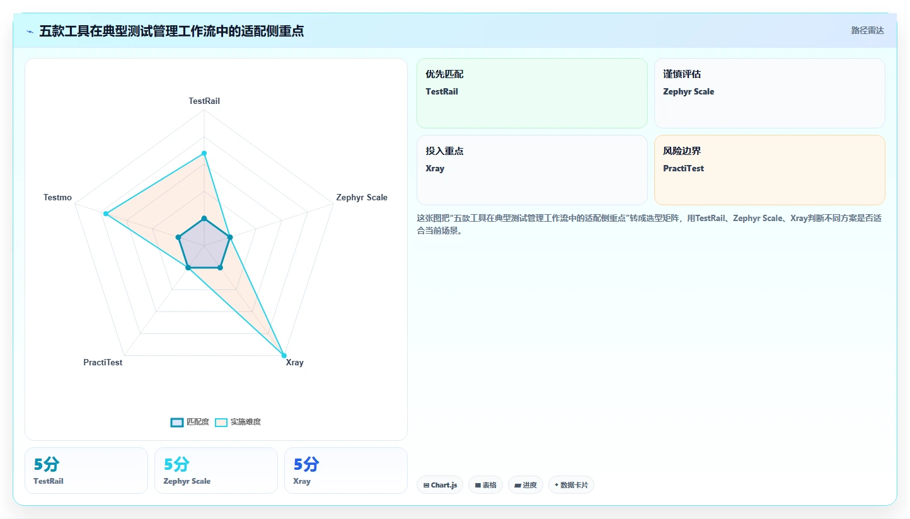Click the 5分 Zephyr Scale score card
This screenshot has height=519, width=910.
click(x=216, y=471)
